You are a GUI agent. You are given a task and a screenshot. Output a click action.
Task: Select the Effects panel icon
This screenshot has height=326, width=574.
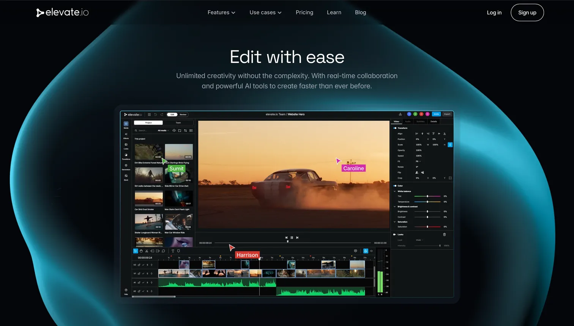126,134
